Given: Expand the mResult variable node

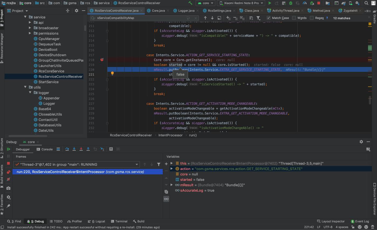Looking at the screenshot, I should [x=172, y=185].
